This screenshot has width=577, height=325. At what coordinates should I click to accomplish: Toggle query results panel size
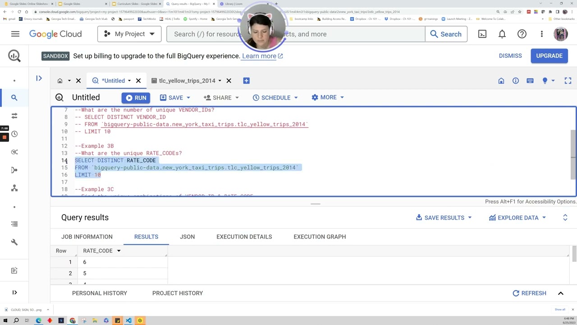565,218
